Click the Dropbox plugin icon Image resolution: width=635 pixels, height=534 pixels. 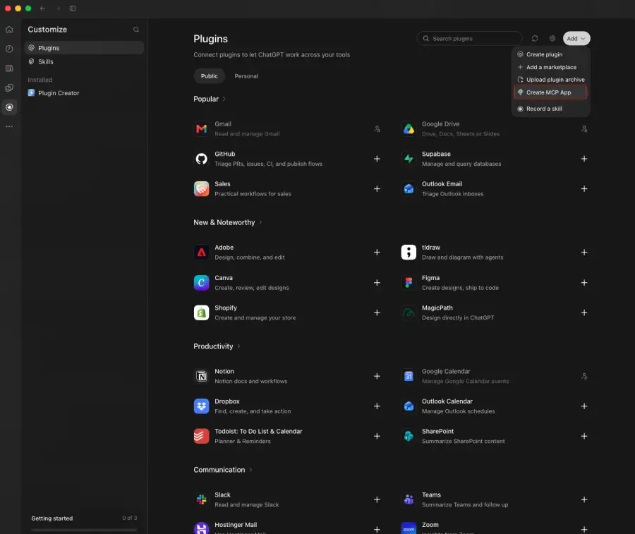click(201, 406)
